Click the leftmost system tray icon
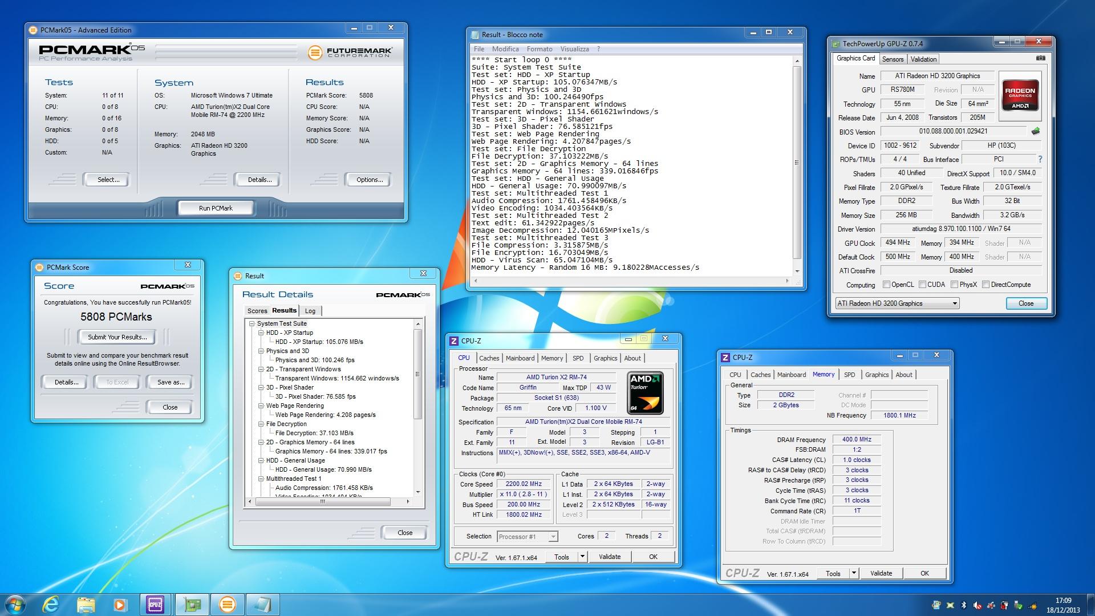 coord(936,605)
